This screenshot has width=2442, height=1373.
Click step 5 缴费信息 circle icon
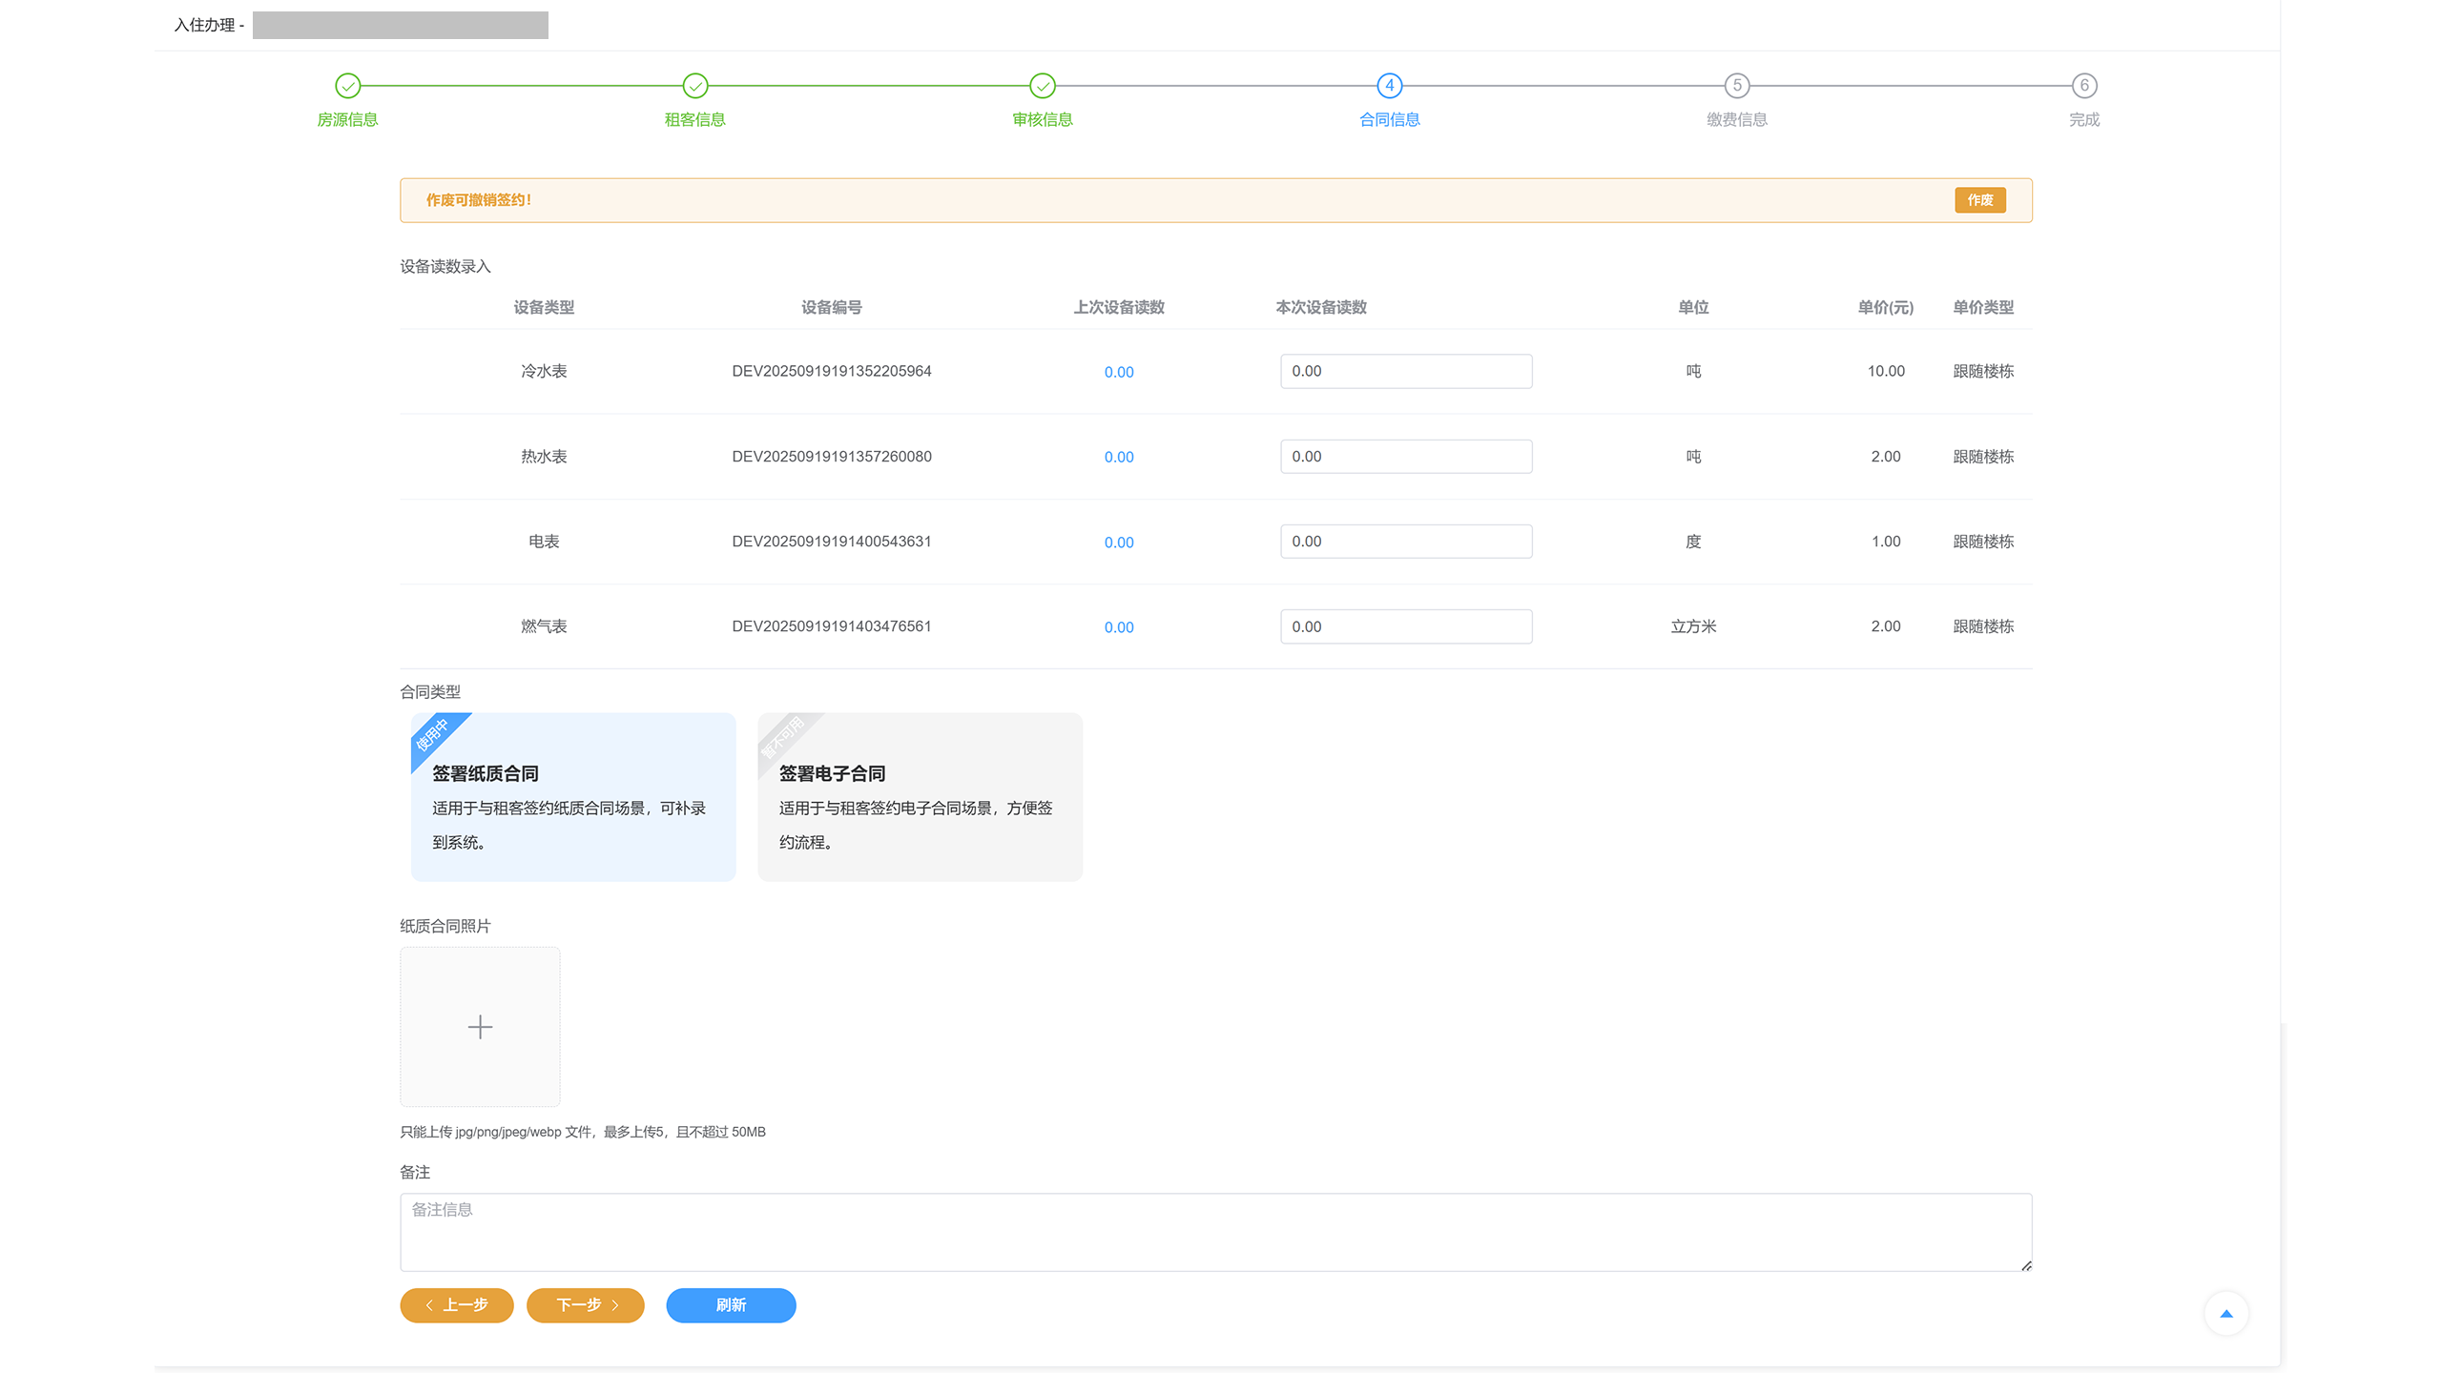tap(1737, 86)
